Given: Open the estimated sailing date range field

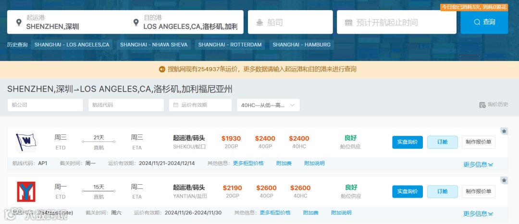Looking at the screenshot, I should 396,22.
